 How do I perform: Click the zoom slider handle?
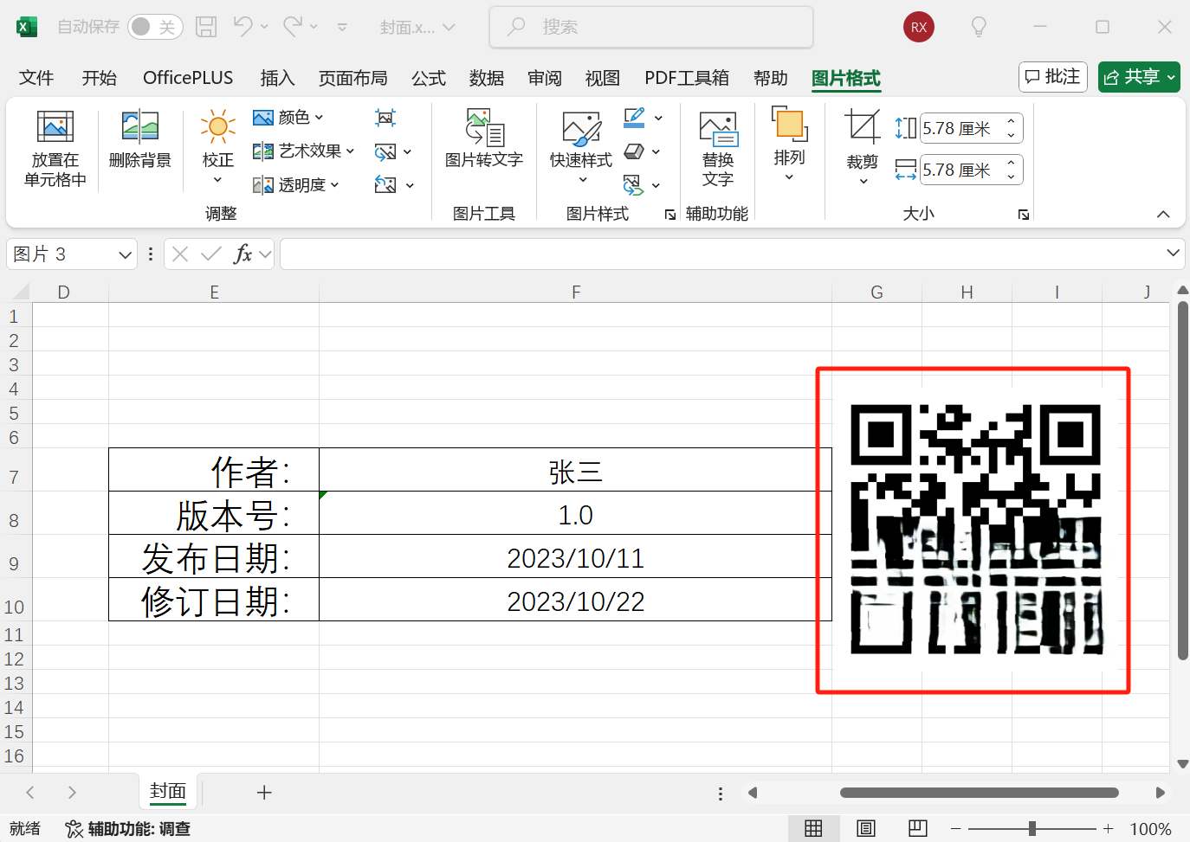tap(1032, 828)
